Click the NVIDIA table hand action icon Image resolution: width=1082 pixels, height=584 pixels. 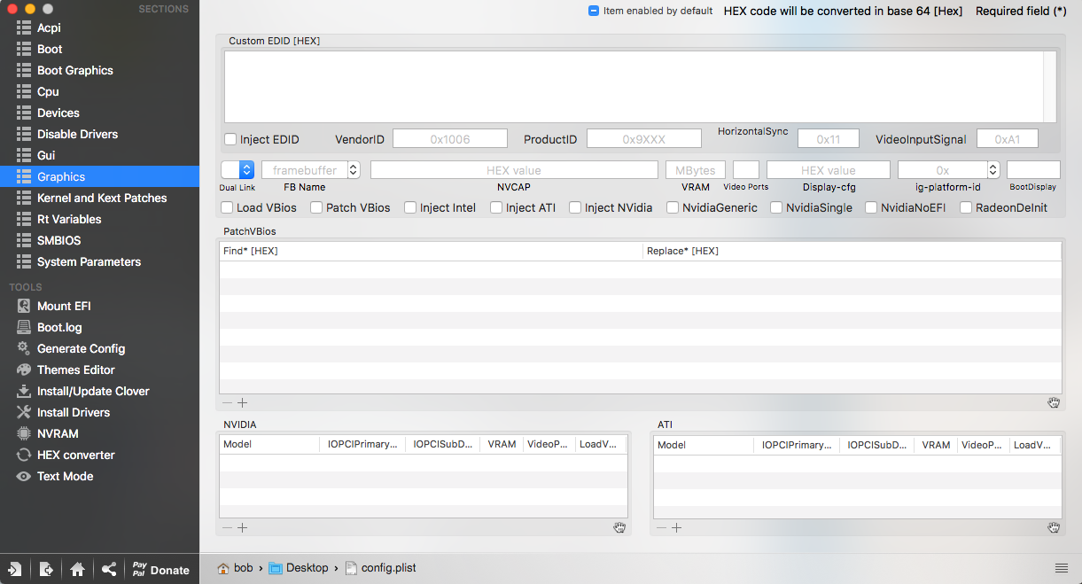tap(619, 527)
